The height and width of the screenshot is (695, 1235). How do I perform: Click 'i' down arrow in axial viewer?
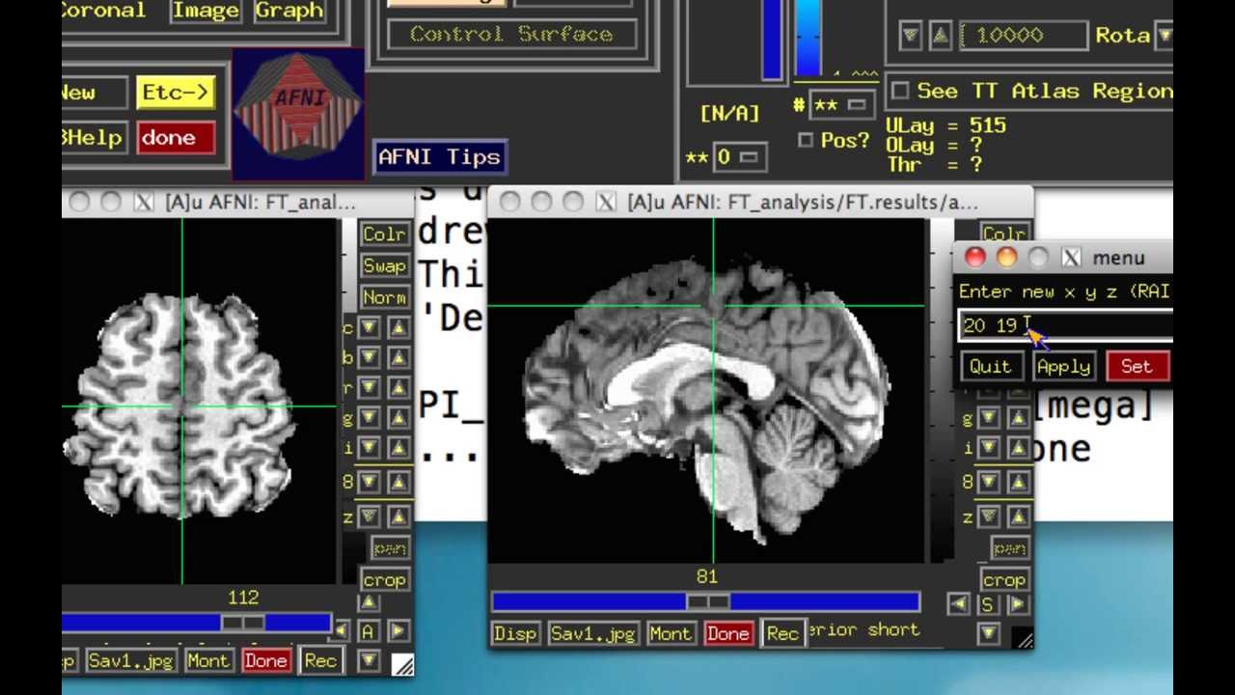pyautogui.click(x=369, y=448)
